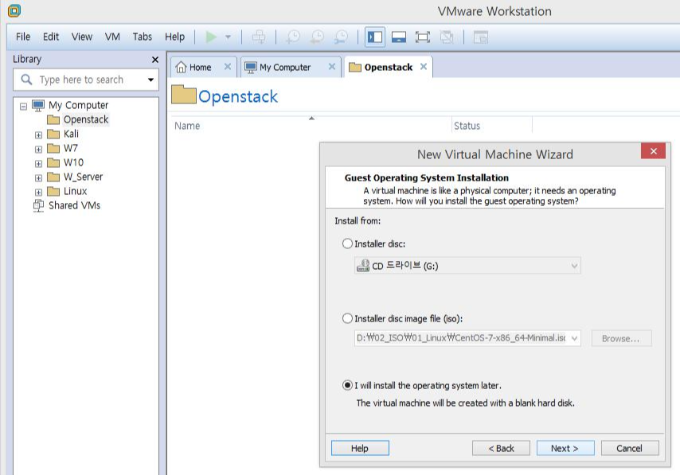
Task: Click the wizard Cancel button
Action: (630, 448)
